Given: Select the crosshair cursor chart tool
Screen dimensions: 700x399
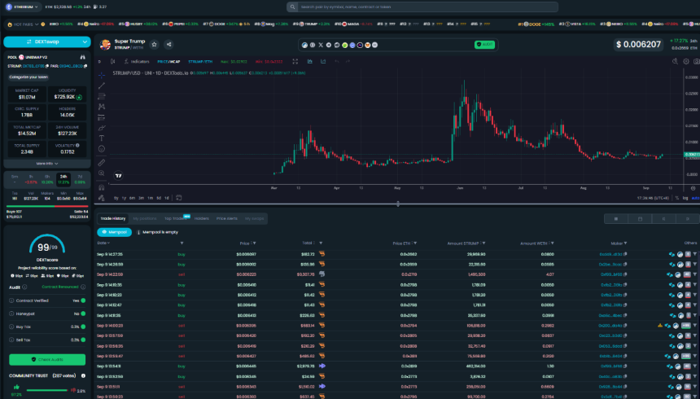Looking at the screenshot, I should (102, 75).
